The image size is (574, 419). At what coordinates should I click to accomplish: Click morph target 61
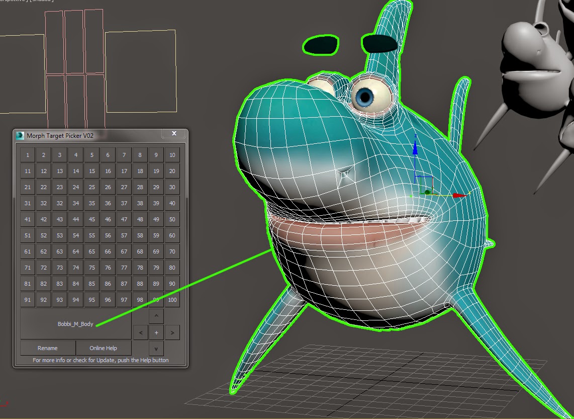28,252
